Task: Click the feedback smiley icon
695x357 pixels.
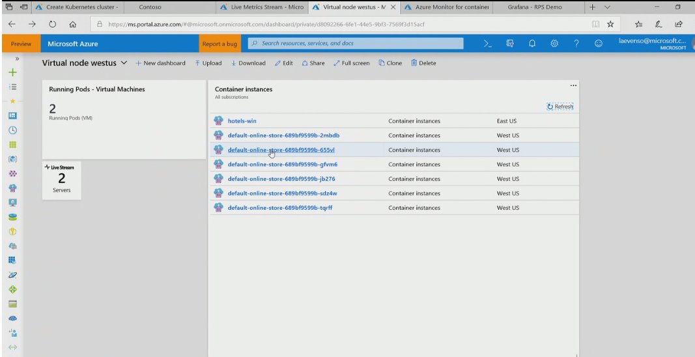Action: (599, 44)
